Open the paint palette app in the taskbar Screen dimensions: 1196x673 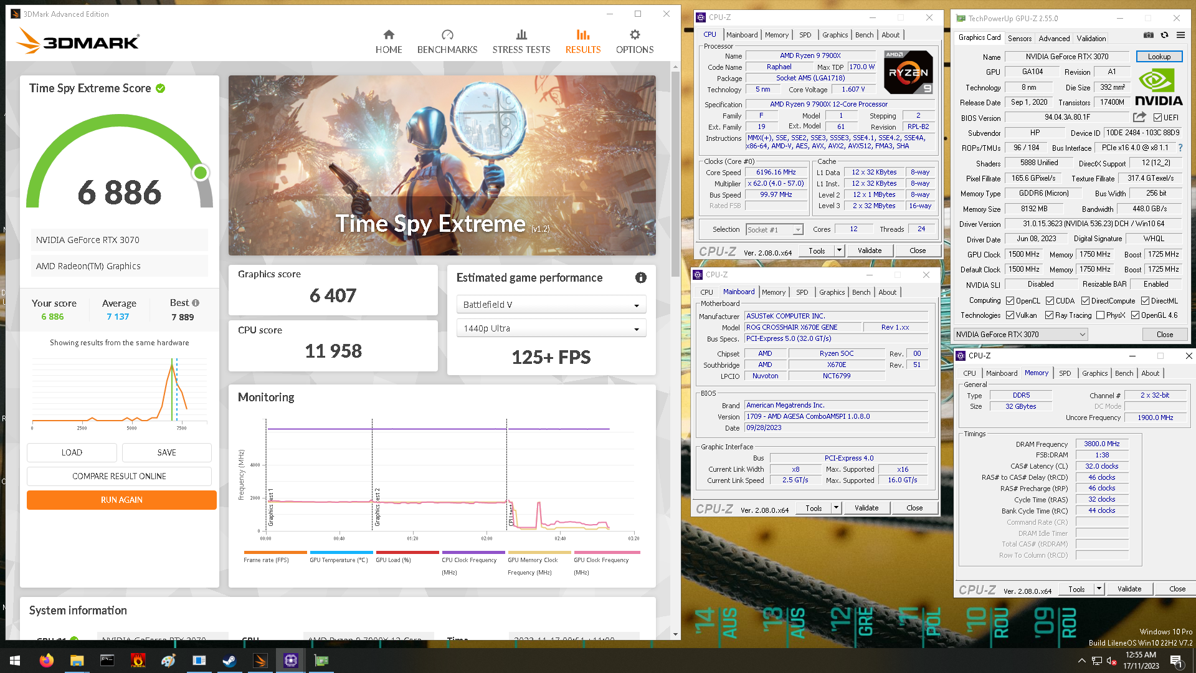pos(168,661)
